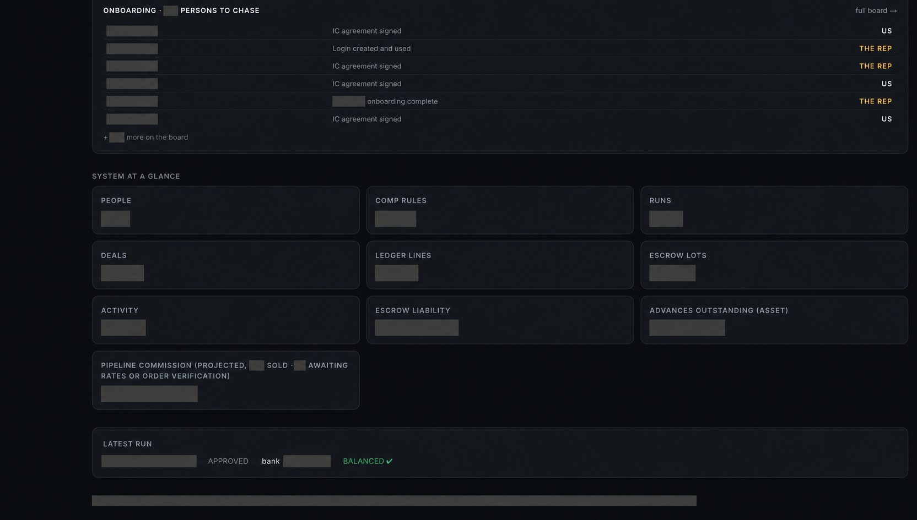The height and width of the screenshot is (520, 917).
Task: Open the People card
Action: 225,210
